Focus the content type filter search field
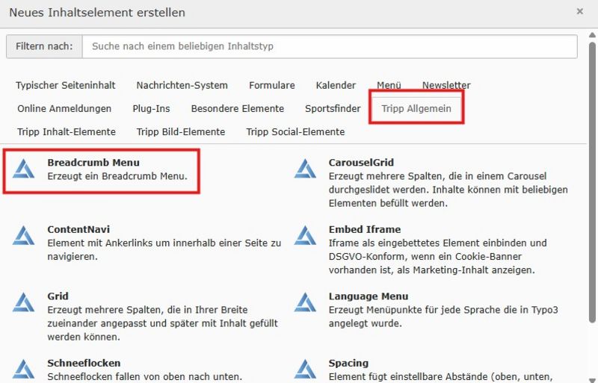Image resolution: width=598 pixels, height=383 pixels. [329, 46]
